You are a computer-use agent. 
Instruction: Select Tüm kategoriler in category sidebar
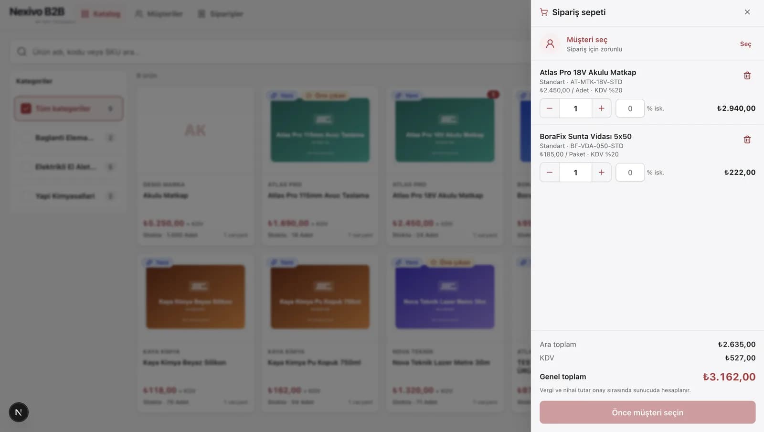69,108
